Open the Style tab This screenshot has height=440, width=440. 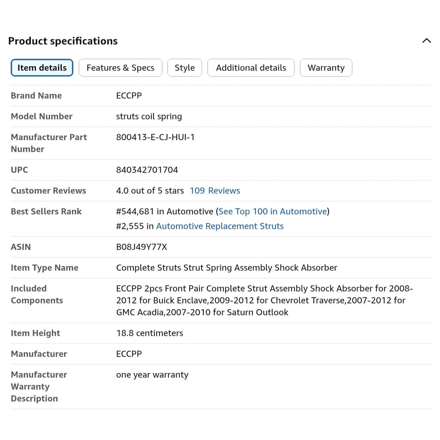click(x=185, y=67)
